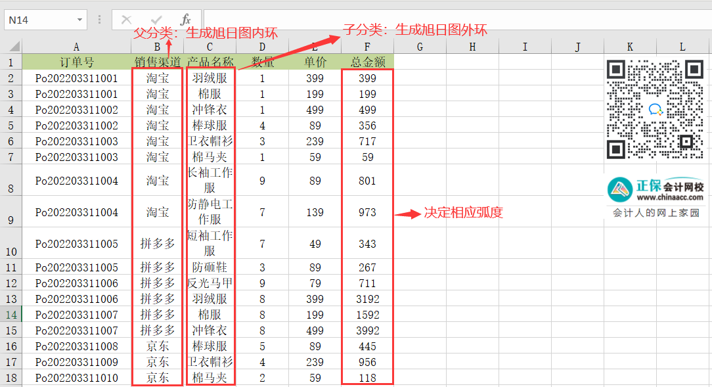Click the 长袖工作服 cell
The width and height of the screenshot is (712, 387).
210,180
